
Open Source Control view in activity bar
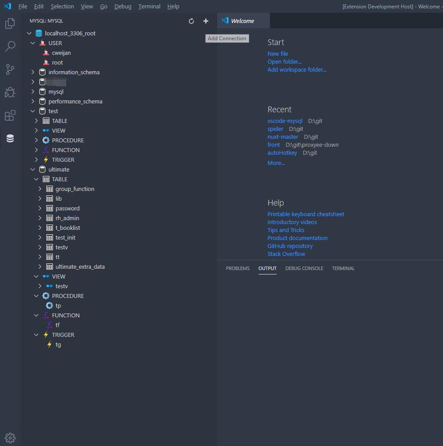pyautogui.click(x=10, y=69)
